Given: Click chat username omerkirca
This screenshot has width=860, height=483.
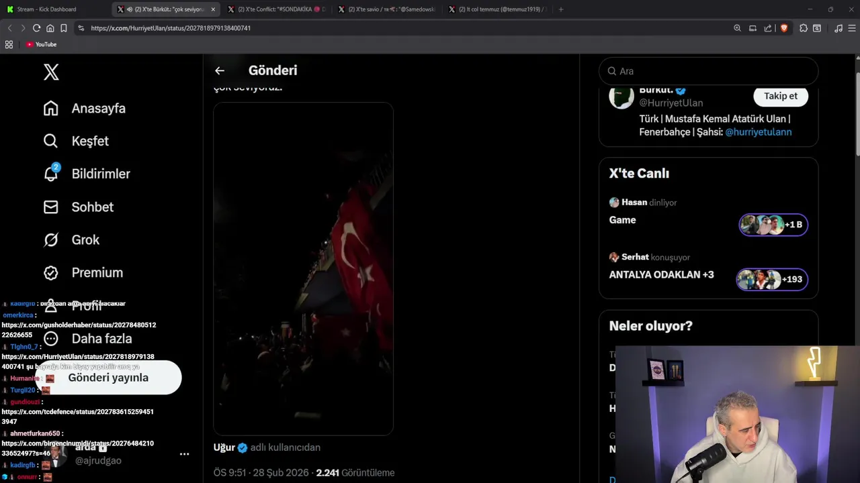Looking at the screenshot, I should [18, 315].
